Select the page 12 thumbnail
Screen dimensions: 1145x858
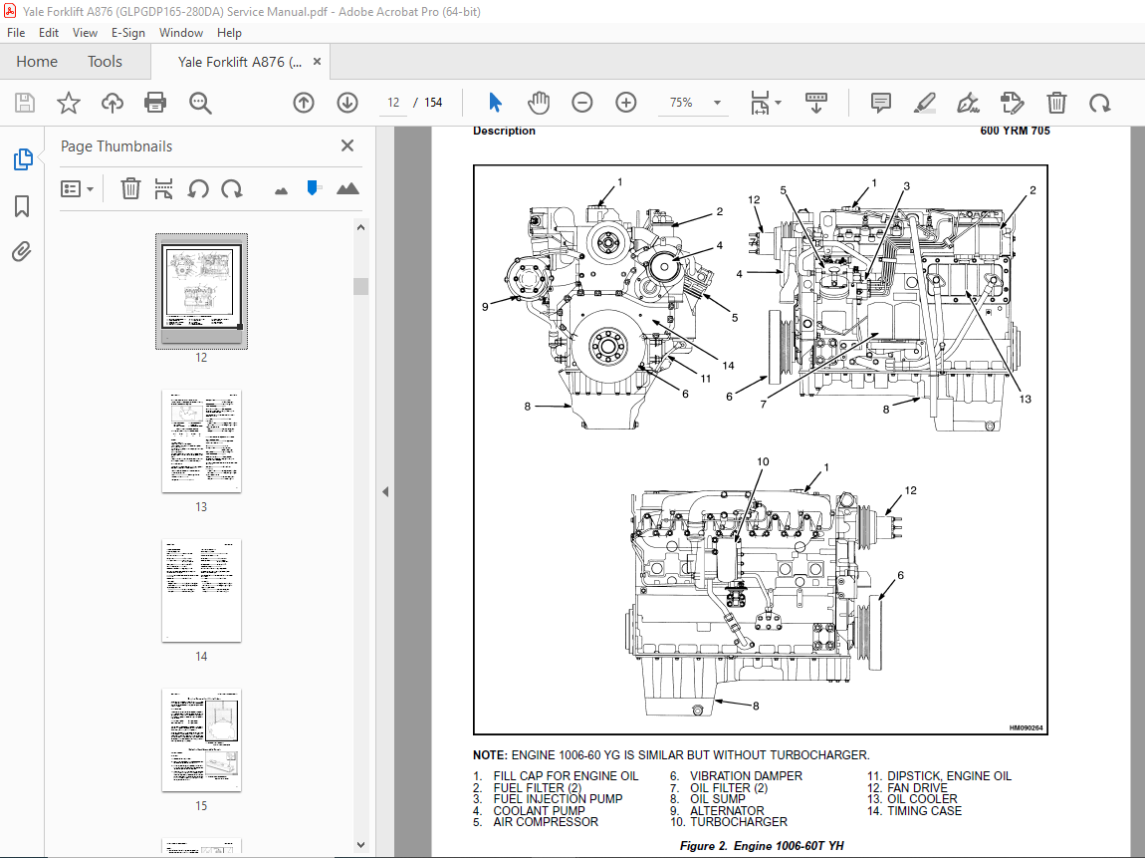tap(201, 291)
